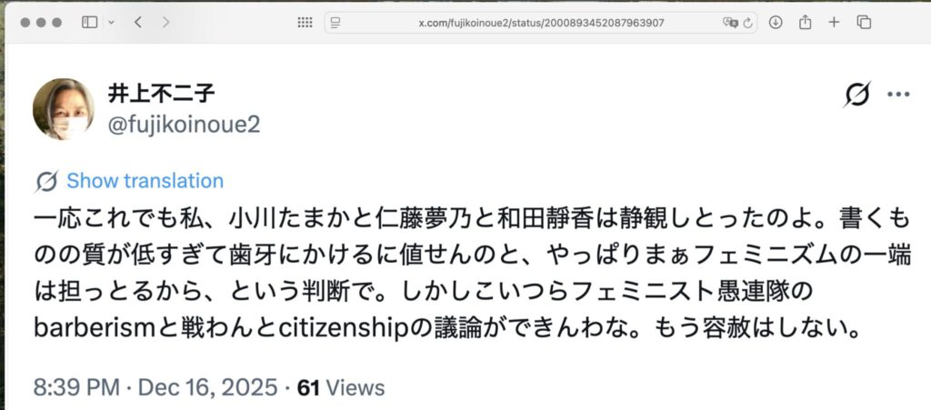Open the page reader menu in address bar
Viewport: 931px width, 410px height.
click(335, 23)
